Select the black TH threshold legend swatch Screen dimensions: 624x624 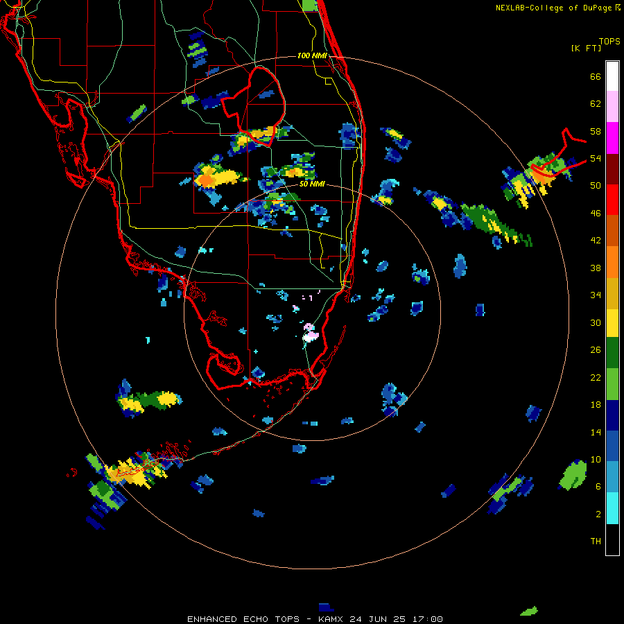612,539
